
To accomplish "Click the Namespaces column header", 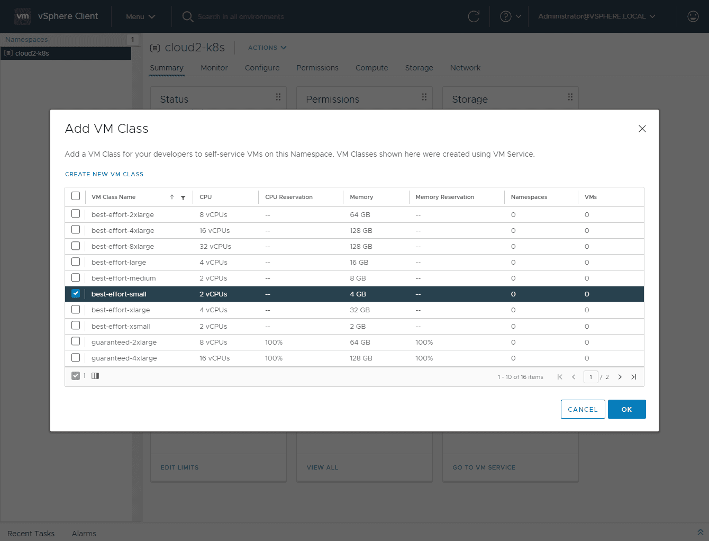I will 529,197.
